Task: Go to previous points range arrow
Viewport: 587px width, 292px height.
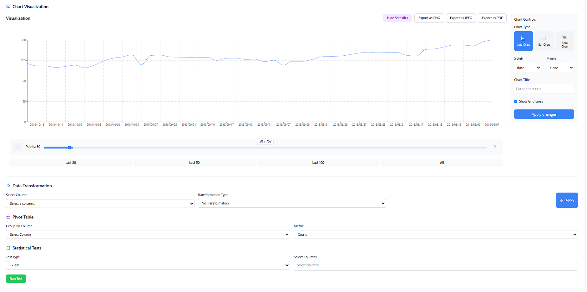Action: click(x=18, y=147)
